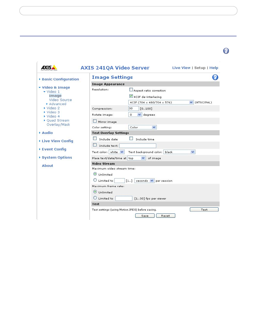Open the Rotate image degrees dropdown
This screenshot has height=335, width=253.
135,115
